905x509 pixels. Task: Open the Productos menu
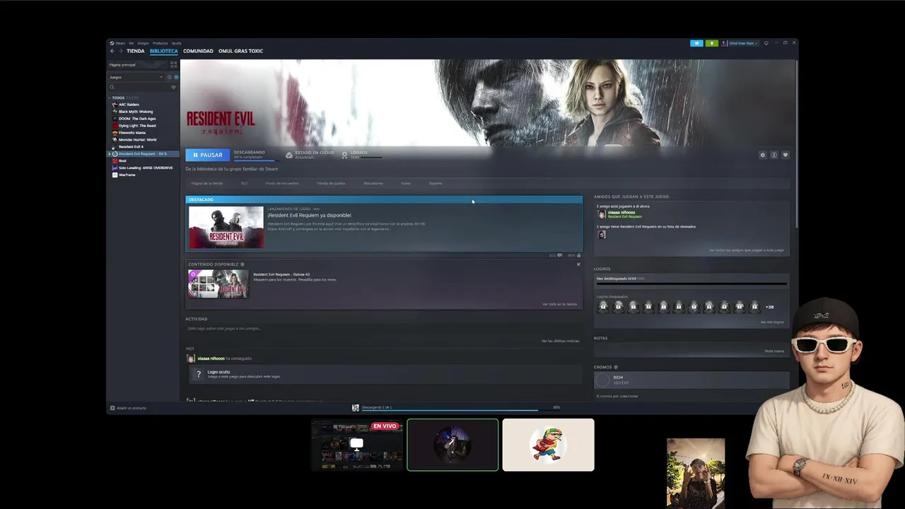coord(160,43)
